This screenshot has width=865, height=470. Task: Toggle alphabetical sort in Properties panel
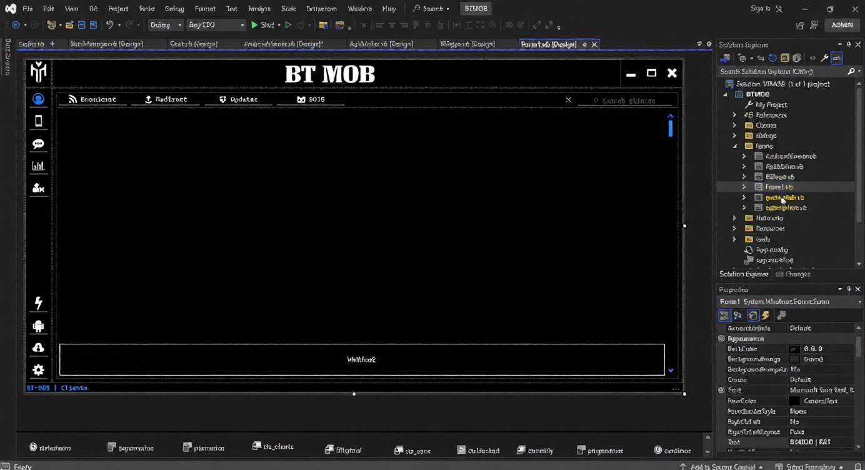[x=738, y=316]
